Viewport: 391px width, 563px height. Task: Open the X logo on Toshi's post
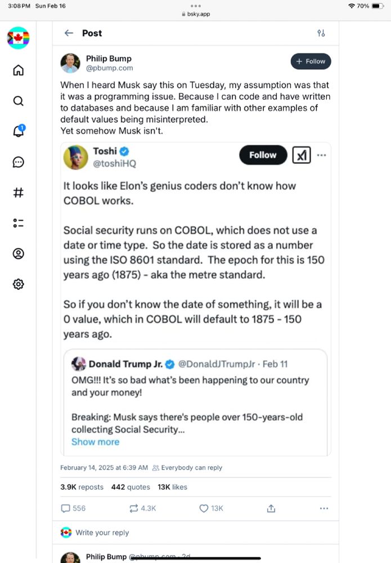(x=302, y=155)
